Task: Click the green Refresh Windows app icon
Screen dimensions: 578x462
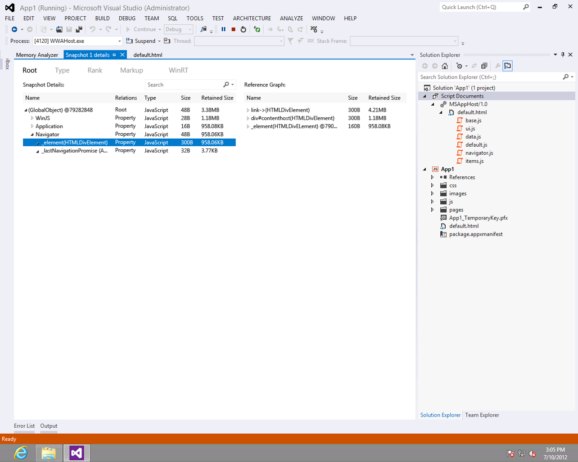Action: (x=257, y=29)
